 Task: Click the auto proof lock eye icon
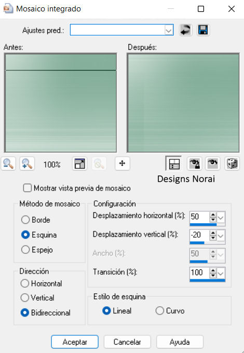point(195,164)
